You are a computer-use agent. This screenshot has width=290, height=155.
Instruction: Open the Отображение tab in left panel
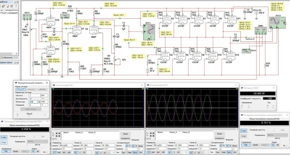[7, 57]
